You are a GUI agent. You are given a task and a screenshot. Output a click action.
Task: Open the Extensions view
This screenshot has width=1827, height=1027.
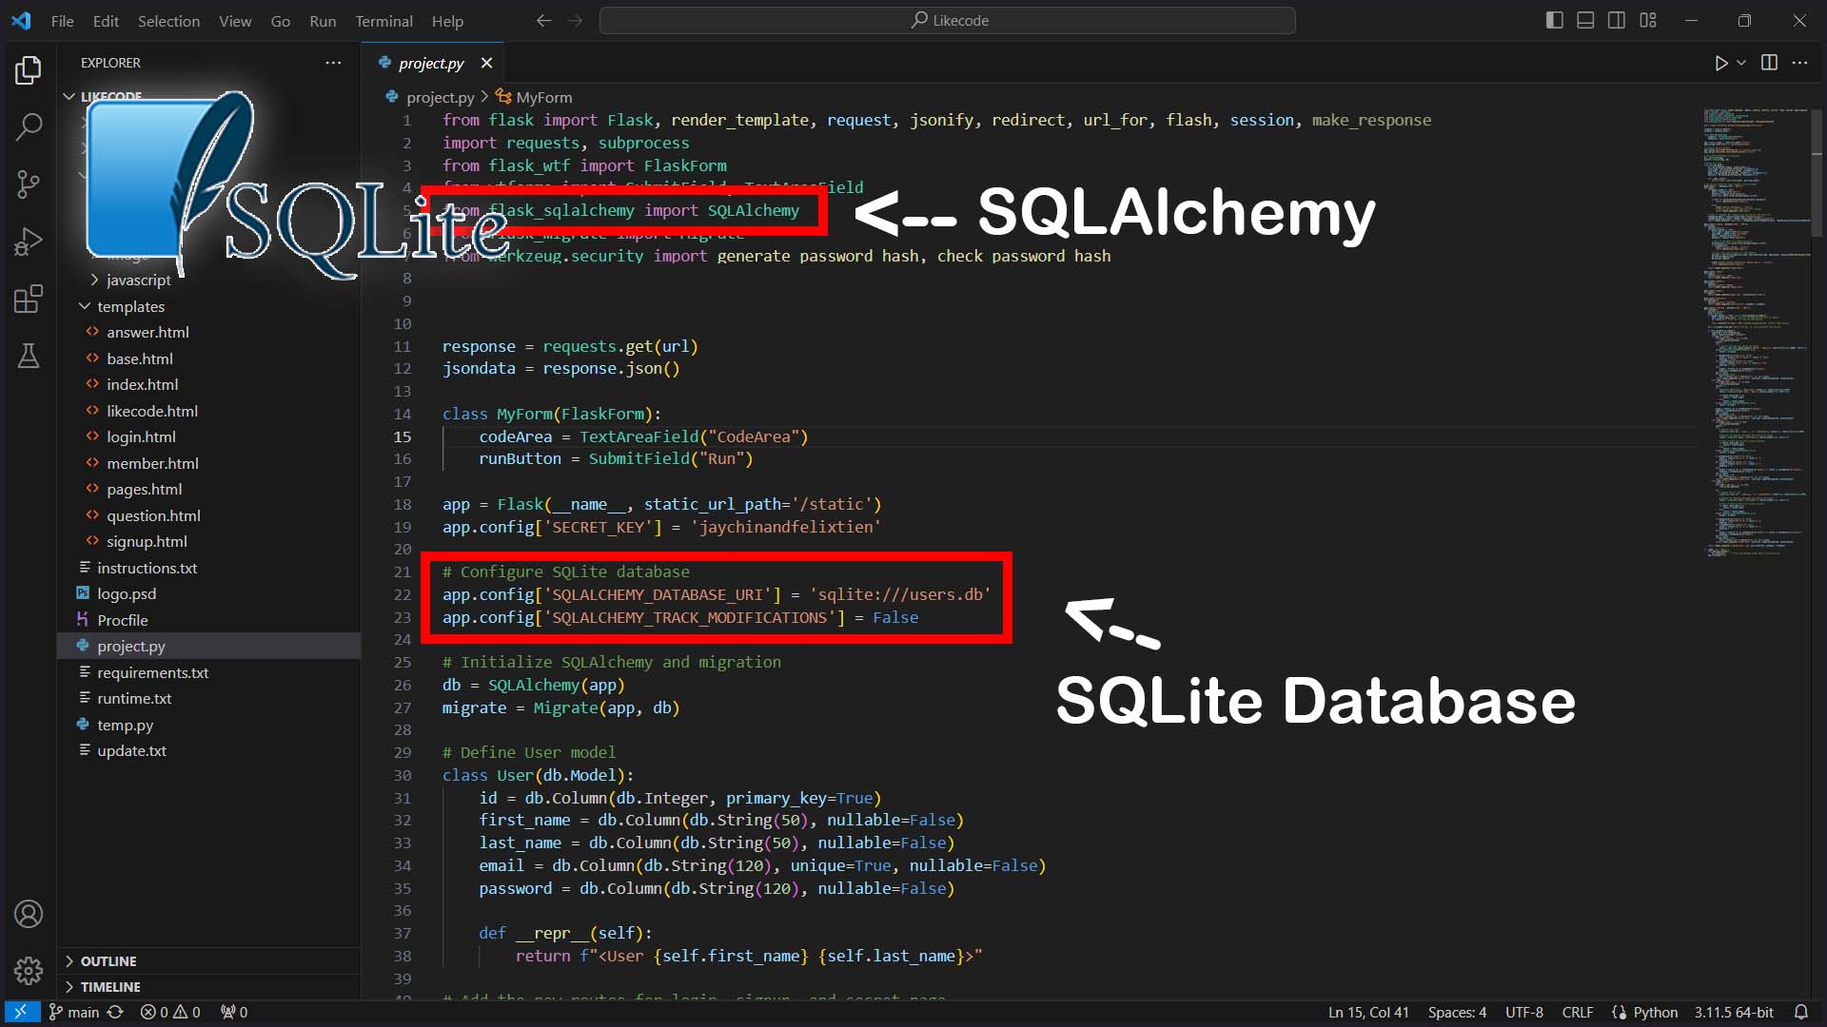tap(29, 299)
